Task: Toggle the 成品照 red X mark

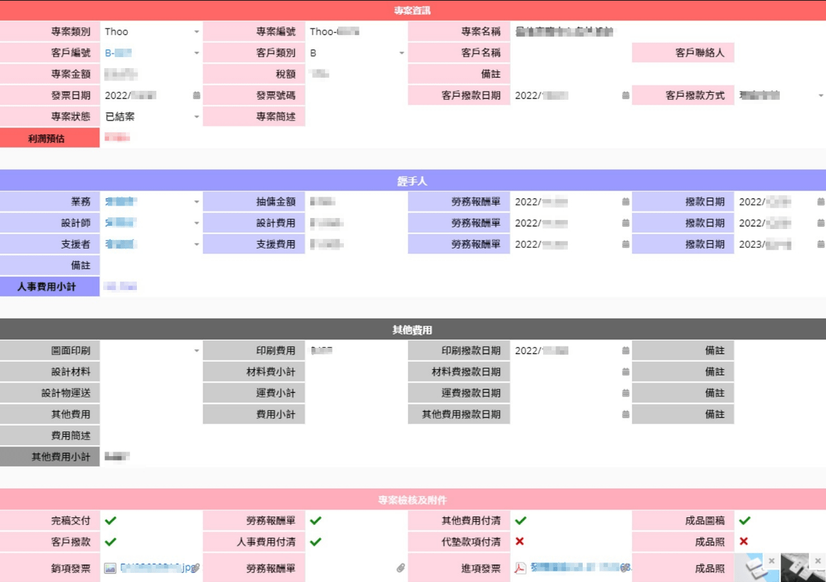Action: point(744,541)
